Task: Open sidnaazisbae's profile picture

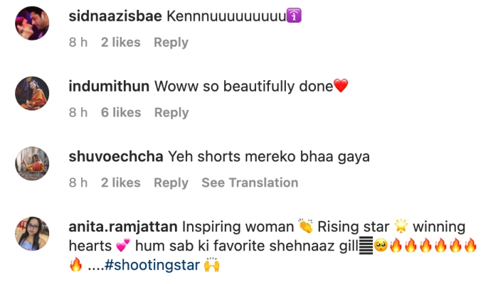Action: pyautogui.click(x=32, y=23)
